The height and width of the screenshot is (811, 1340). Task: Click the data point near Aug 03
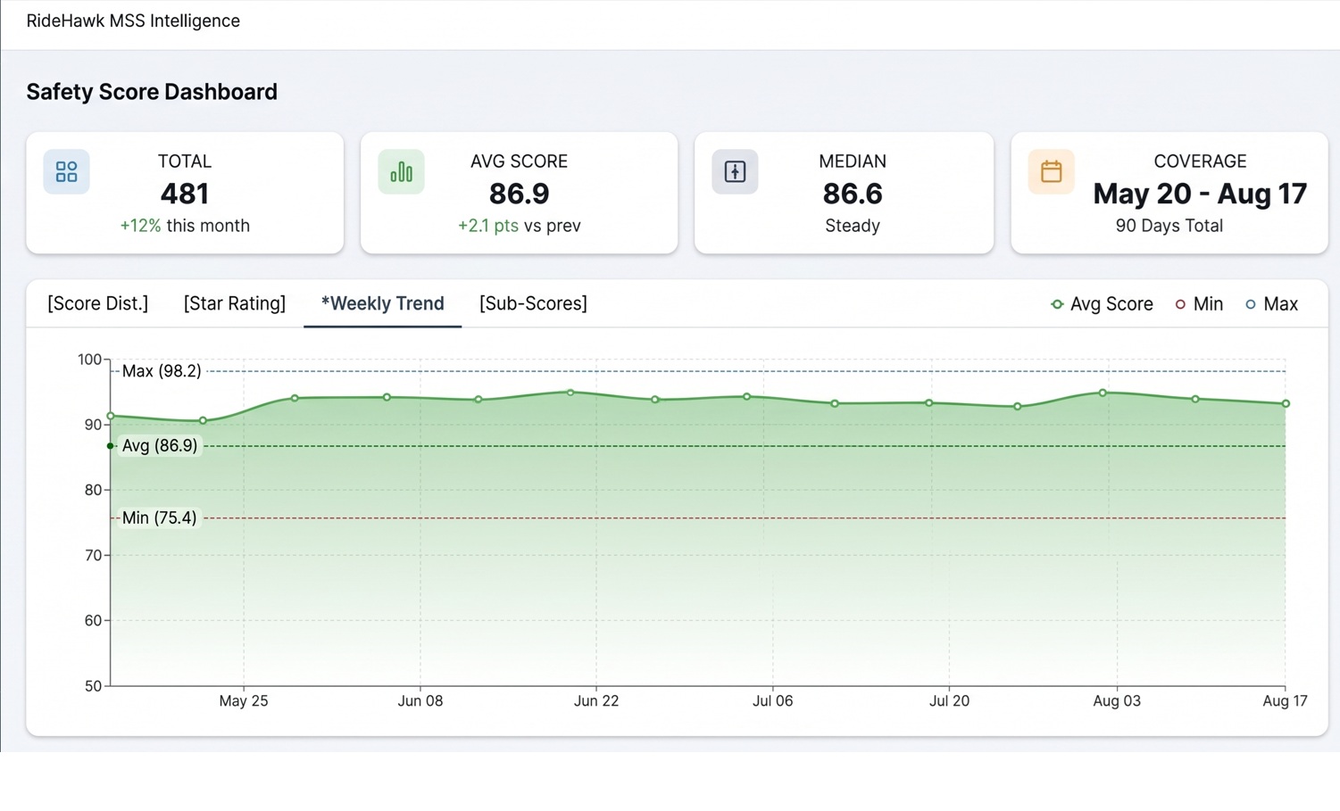click(1103, 393)
